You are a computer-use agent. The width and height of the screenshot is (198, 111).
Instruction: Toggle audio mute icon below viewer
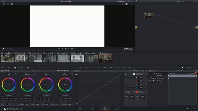11,49
